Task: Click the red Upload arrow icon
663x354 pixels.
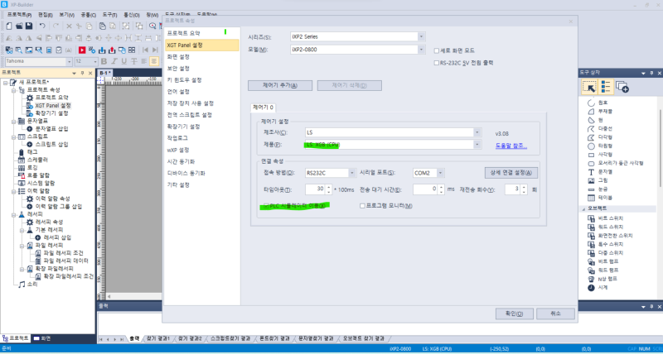Action: 112,50
